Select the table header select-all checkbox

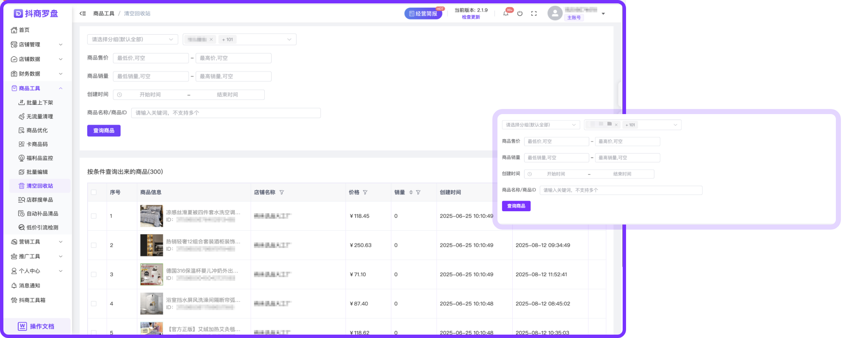(93, 192)
